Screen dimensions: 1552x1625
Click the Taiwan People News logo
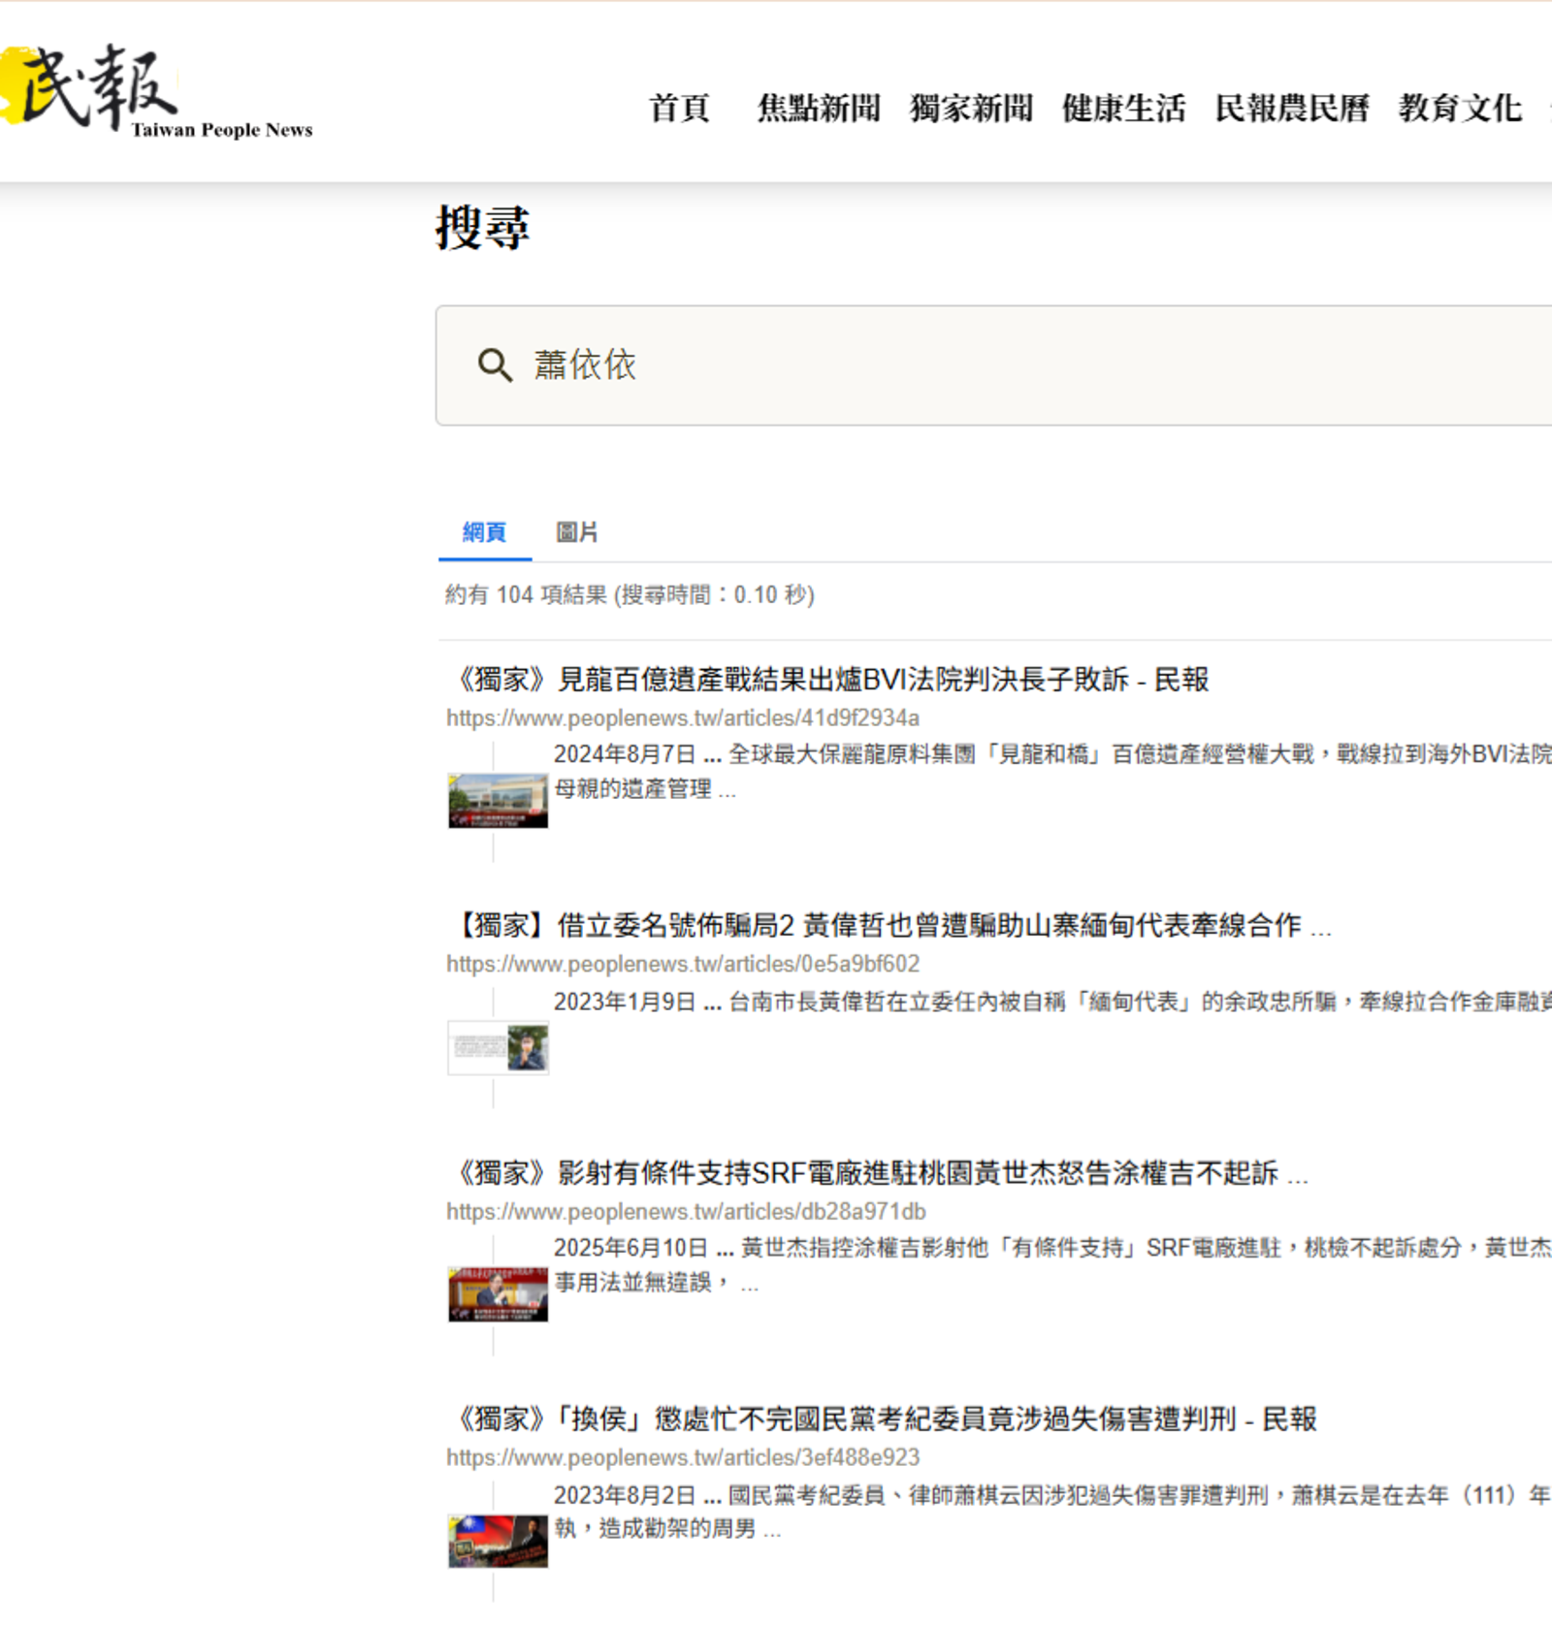(157, 91)
